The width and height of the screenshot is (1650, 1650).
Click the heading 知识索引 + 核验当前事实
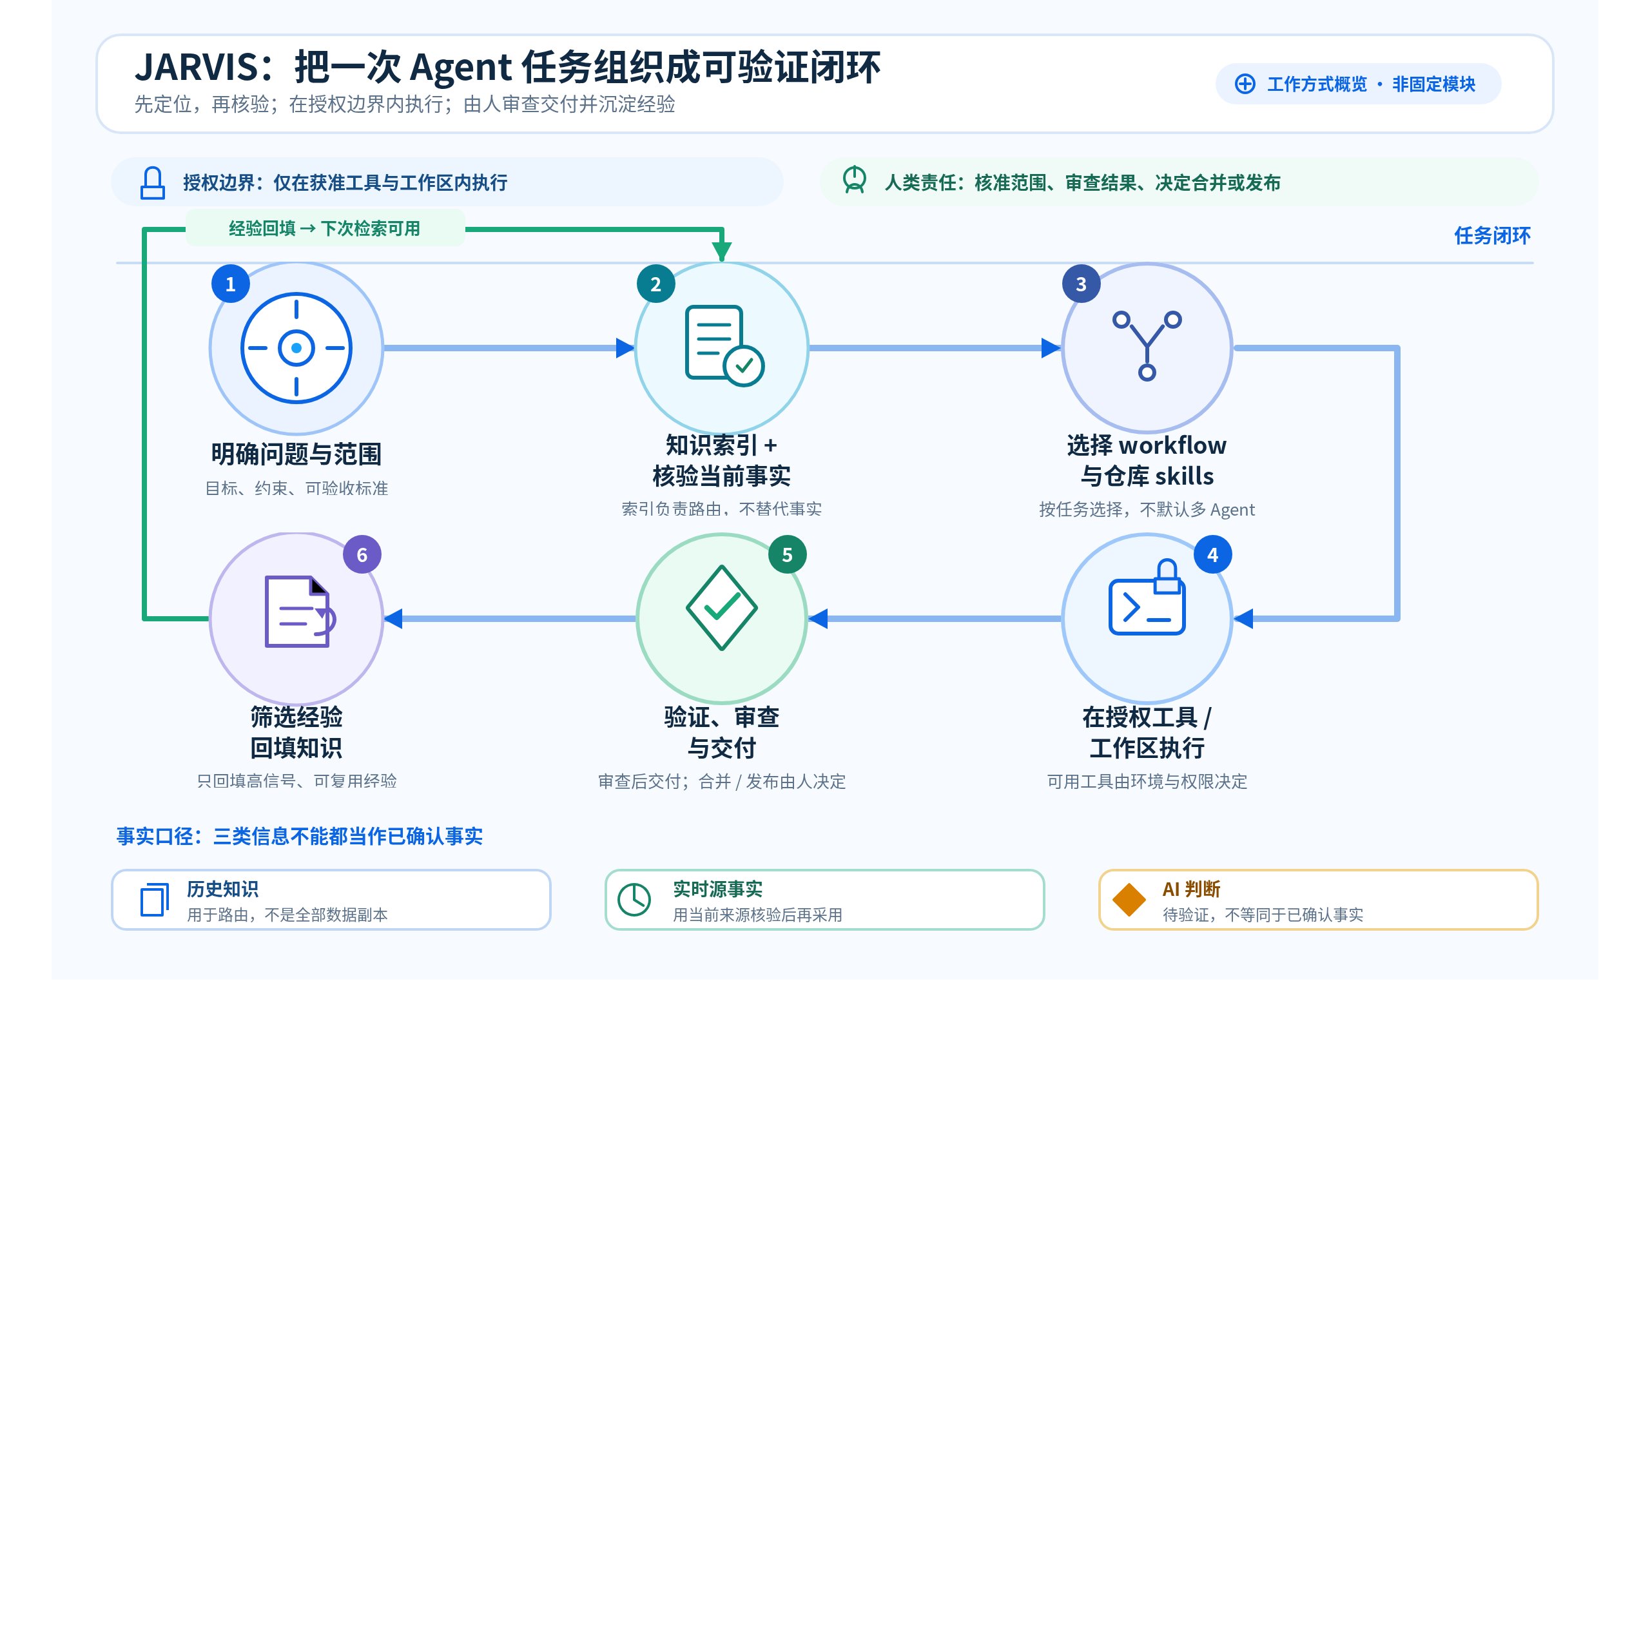tap(722, 460)
